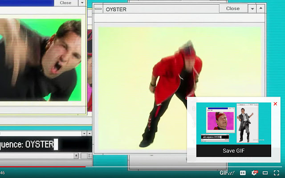The image size is (285, 178).
Task: Dismiss GIF panel with red X
Action: click(275, 104)
